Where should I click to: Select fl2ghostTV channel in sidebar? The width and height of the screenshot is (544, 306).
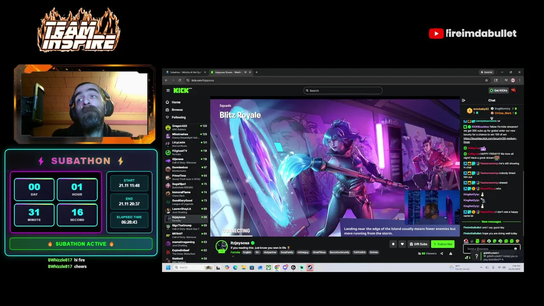pyautogui.click(x=186, y=152)
